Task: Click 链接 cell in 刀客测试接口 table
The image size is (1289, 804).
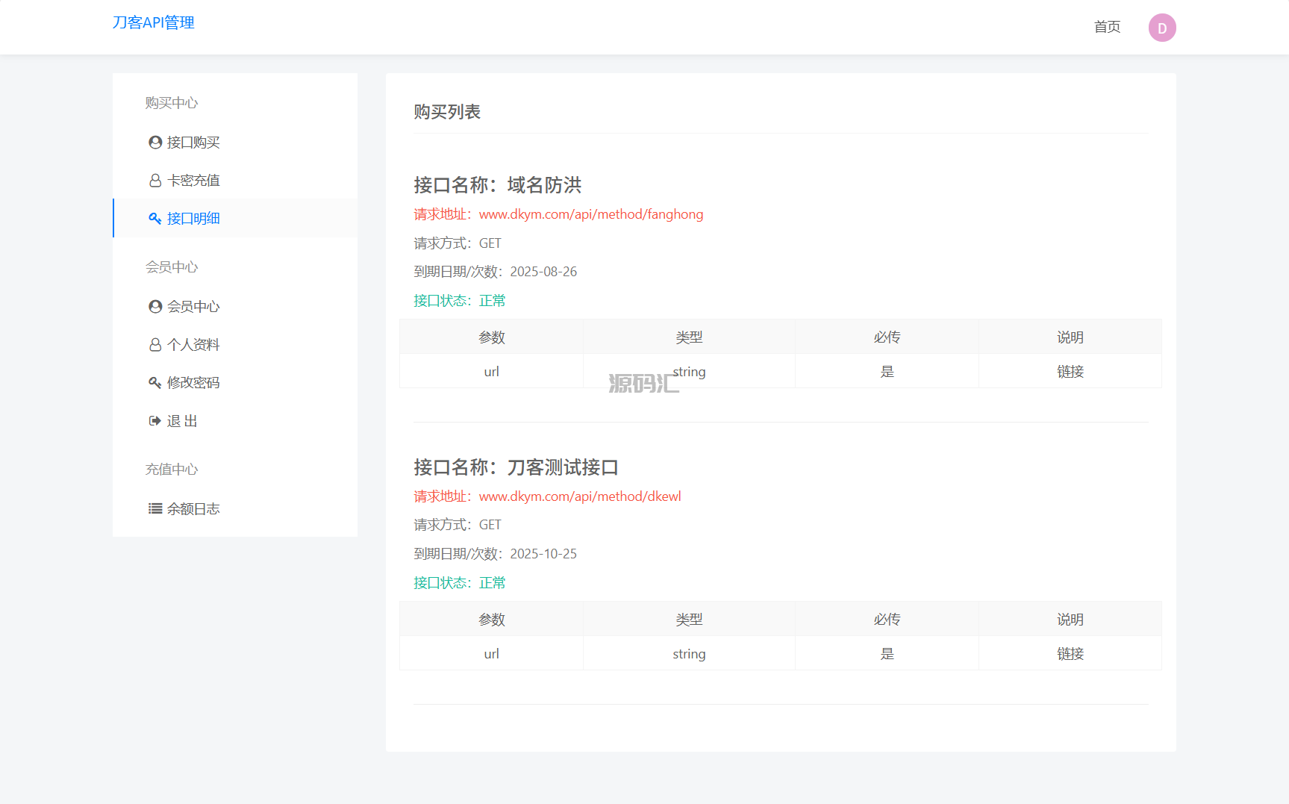Action: (x=1070, y=653)
